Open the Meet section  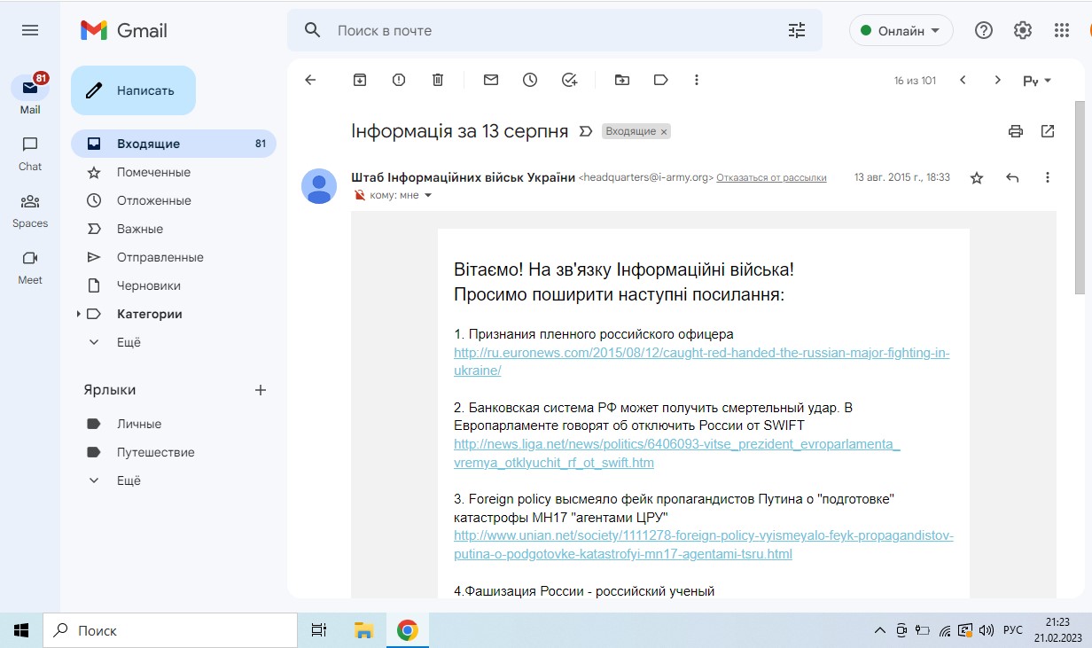pos(30,266)
